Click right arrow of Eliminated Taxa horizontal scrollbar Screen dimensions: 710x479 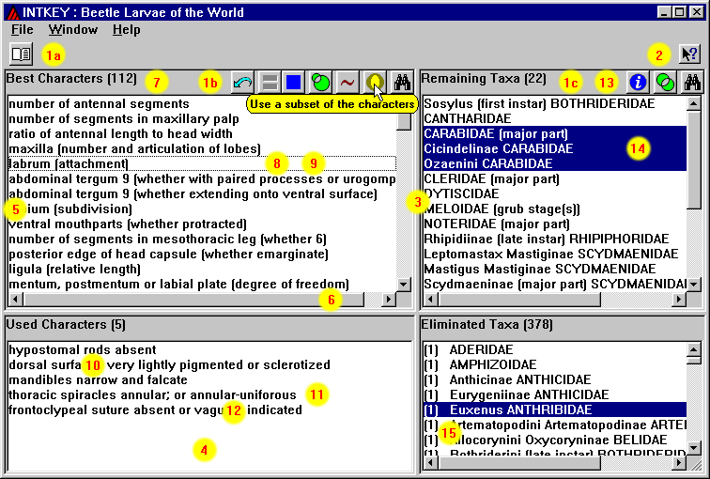tap(679, 463)
